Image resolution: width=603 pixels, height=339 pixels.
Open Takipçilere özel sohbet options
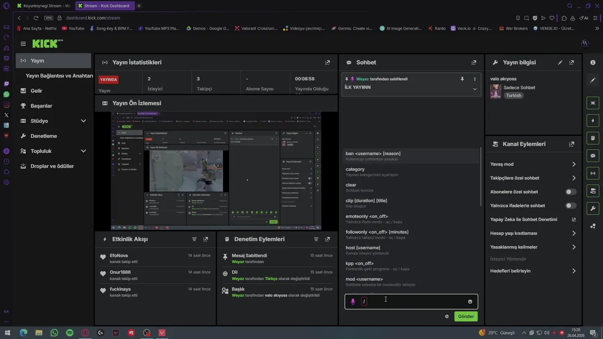533,178
